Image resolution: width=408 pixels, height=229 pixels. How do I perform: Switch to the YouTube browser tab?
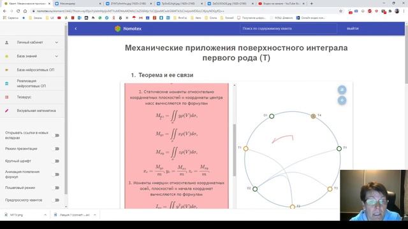(x=282, y=4)
